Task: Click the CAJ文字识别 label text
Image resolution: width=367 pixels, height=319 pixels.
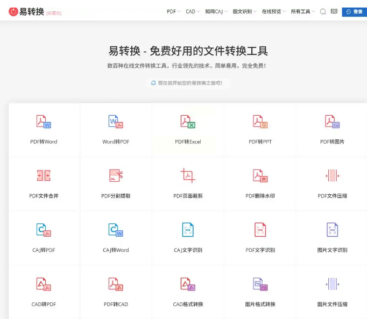Action: (188, 250)
